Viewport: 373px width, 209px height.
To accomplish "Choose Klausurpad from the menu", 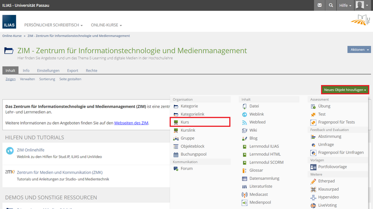I will [328, 189].
